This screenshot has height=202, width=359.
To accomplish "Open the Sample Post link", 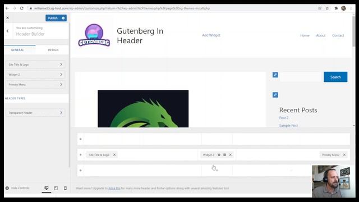I will coord(288,126).
